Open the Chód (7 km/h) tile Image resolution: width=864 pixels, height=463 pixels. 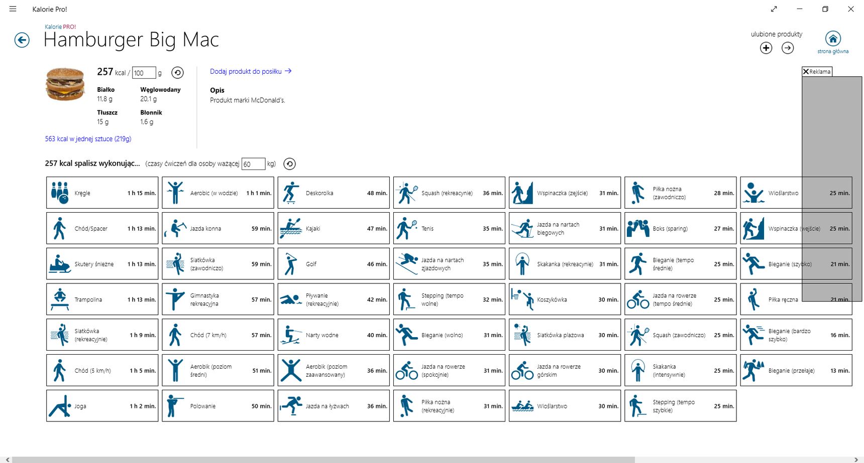click(x=218, y=335)
